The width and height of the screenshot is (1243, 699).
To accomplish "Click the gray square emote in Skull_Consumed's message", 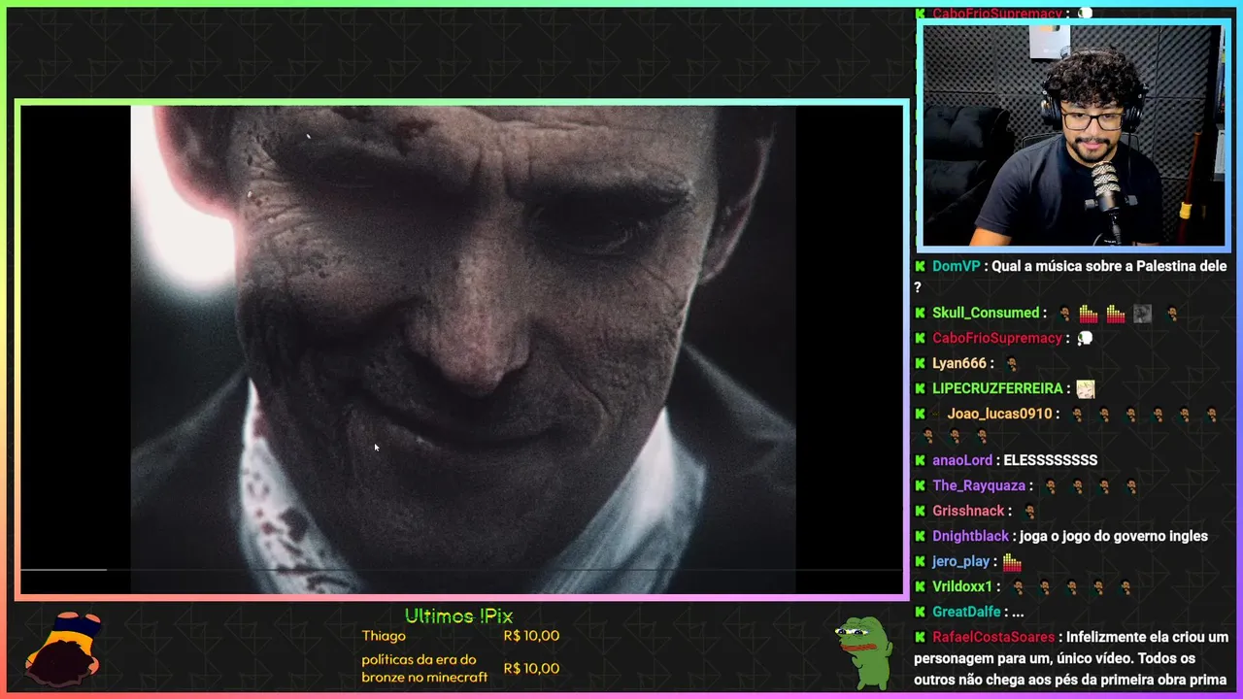I will coord(1142,314).
